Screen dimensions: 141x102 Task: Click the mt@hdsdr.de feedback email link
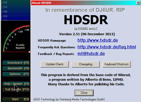pos(91,54)
